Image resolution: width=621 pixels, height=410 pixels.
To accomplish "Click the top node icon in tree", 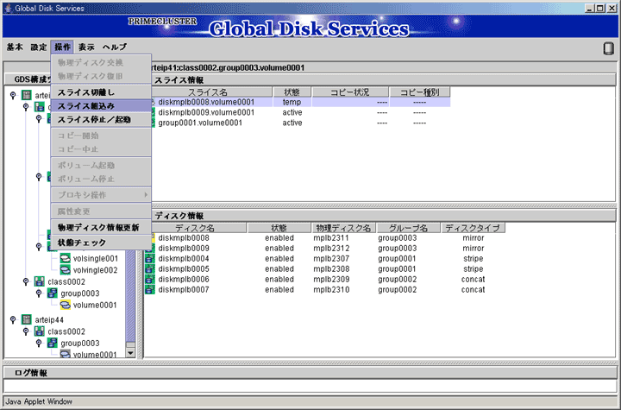I will pyautogui.click(x=27, y=95).
